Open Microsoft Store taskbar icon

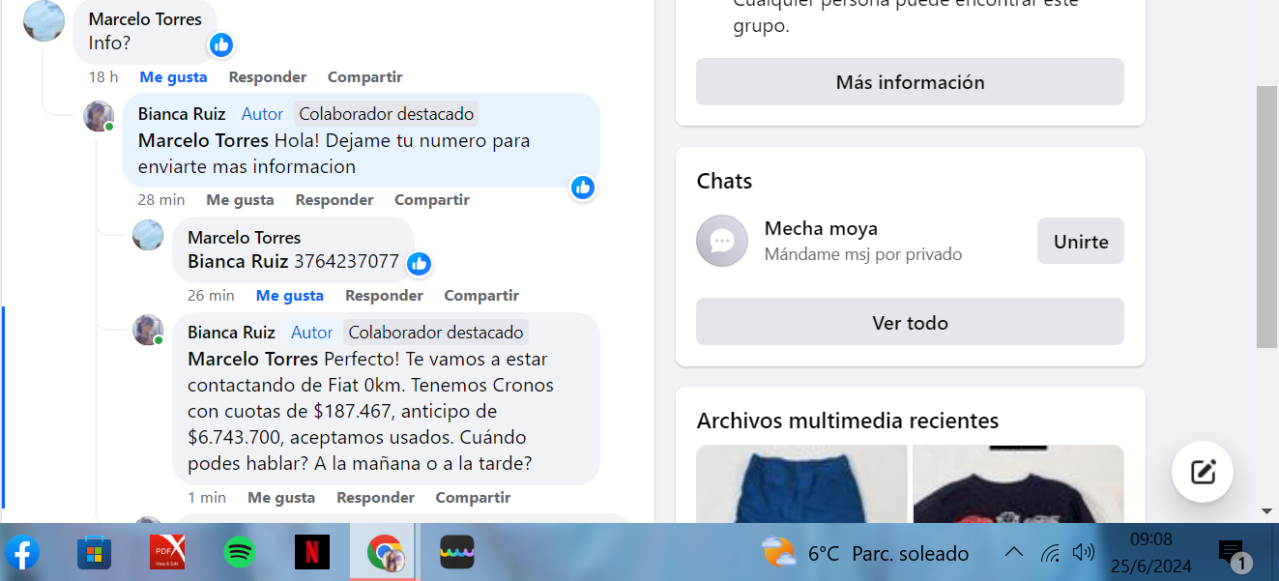click(94, 553)
